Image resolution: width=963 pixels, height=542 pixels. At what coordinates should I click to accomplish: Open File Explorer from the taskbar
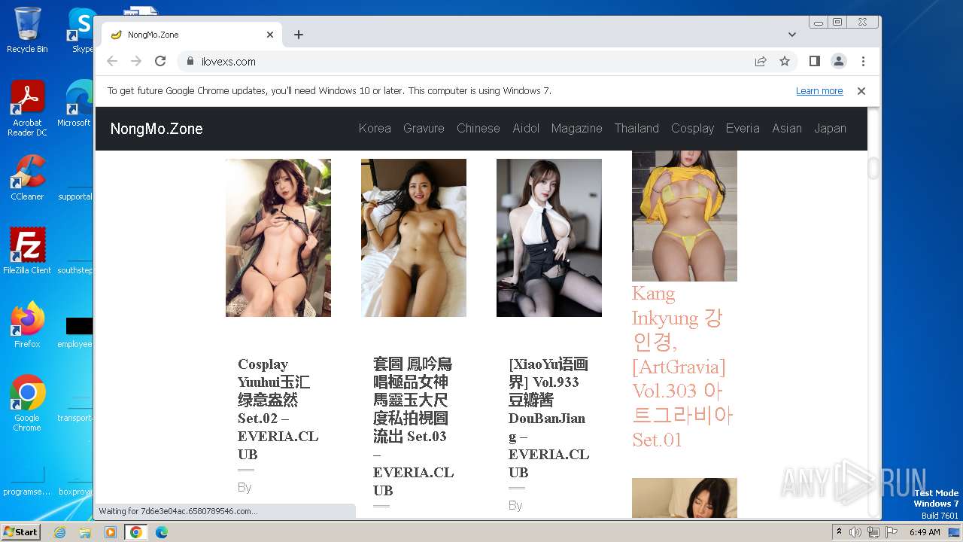click(85, 532)
